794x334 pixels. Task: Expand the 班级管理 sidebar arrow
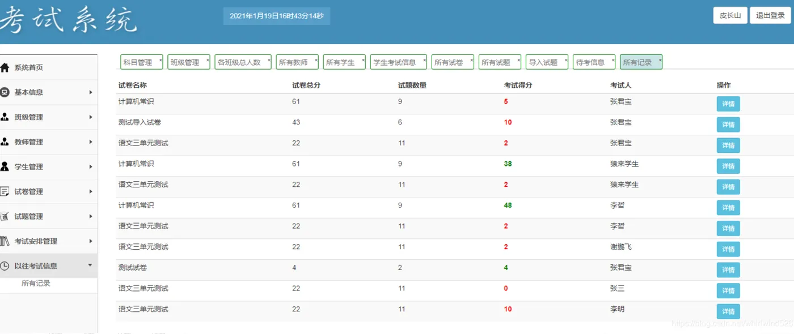[x=91, y=117]
